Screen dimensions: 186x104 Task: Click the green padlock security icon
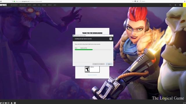[x=14, y=1]
